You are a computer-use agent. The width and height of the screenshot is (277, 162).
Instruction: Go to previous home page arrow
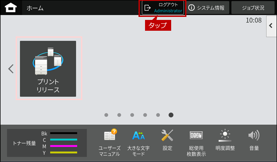(11, 69)
